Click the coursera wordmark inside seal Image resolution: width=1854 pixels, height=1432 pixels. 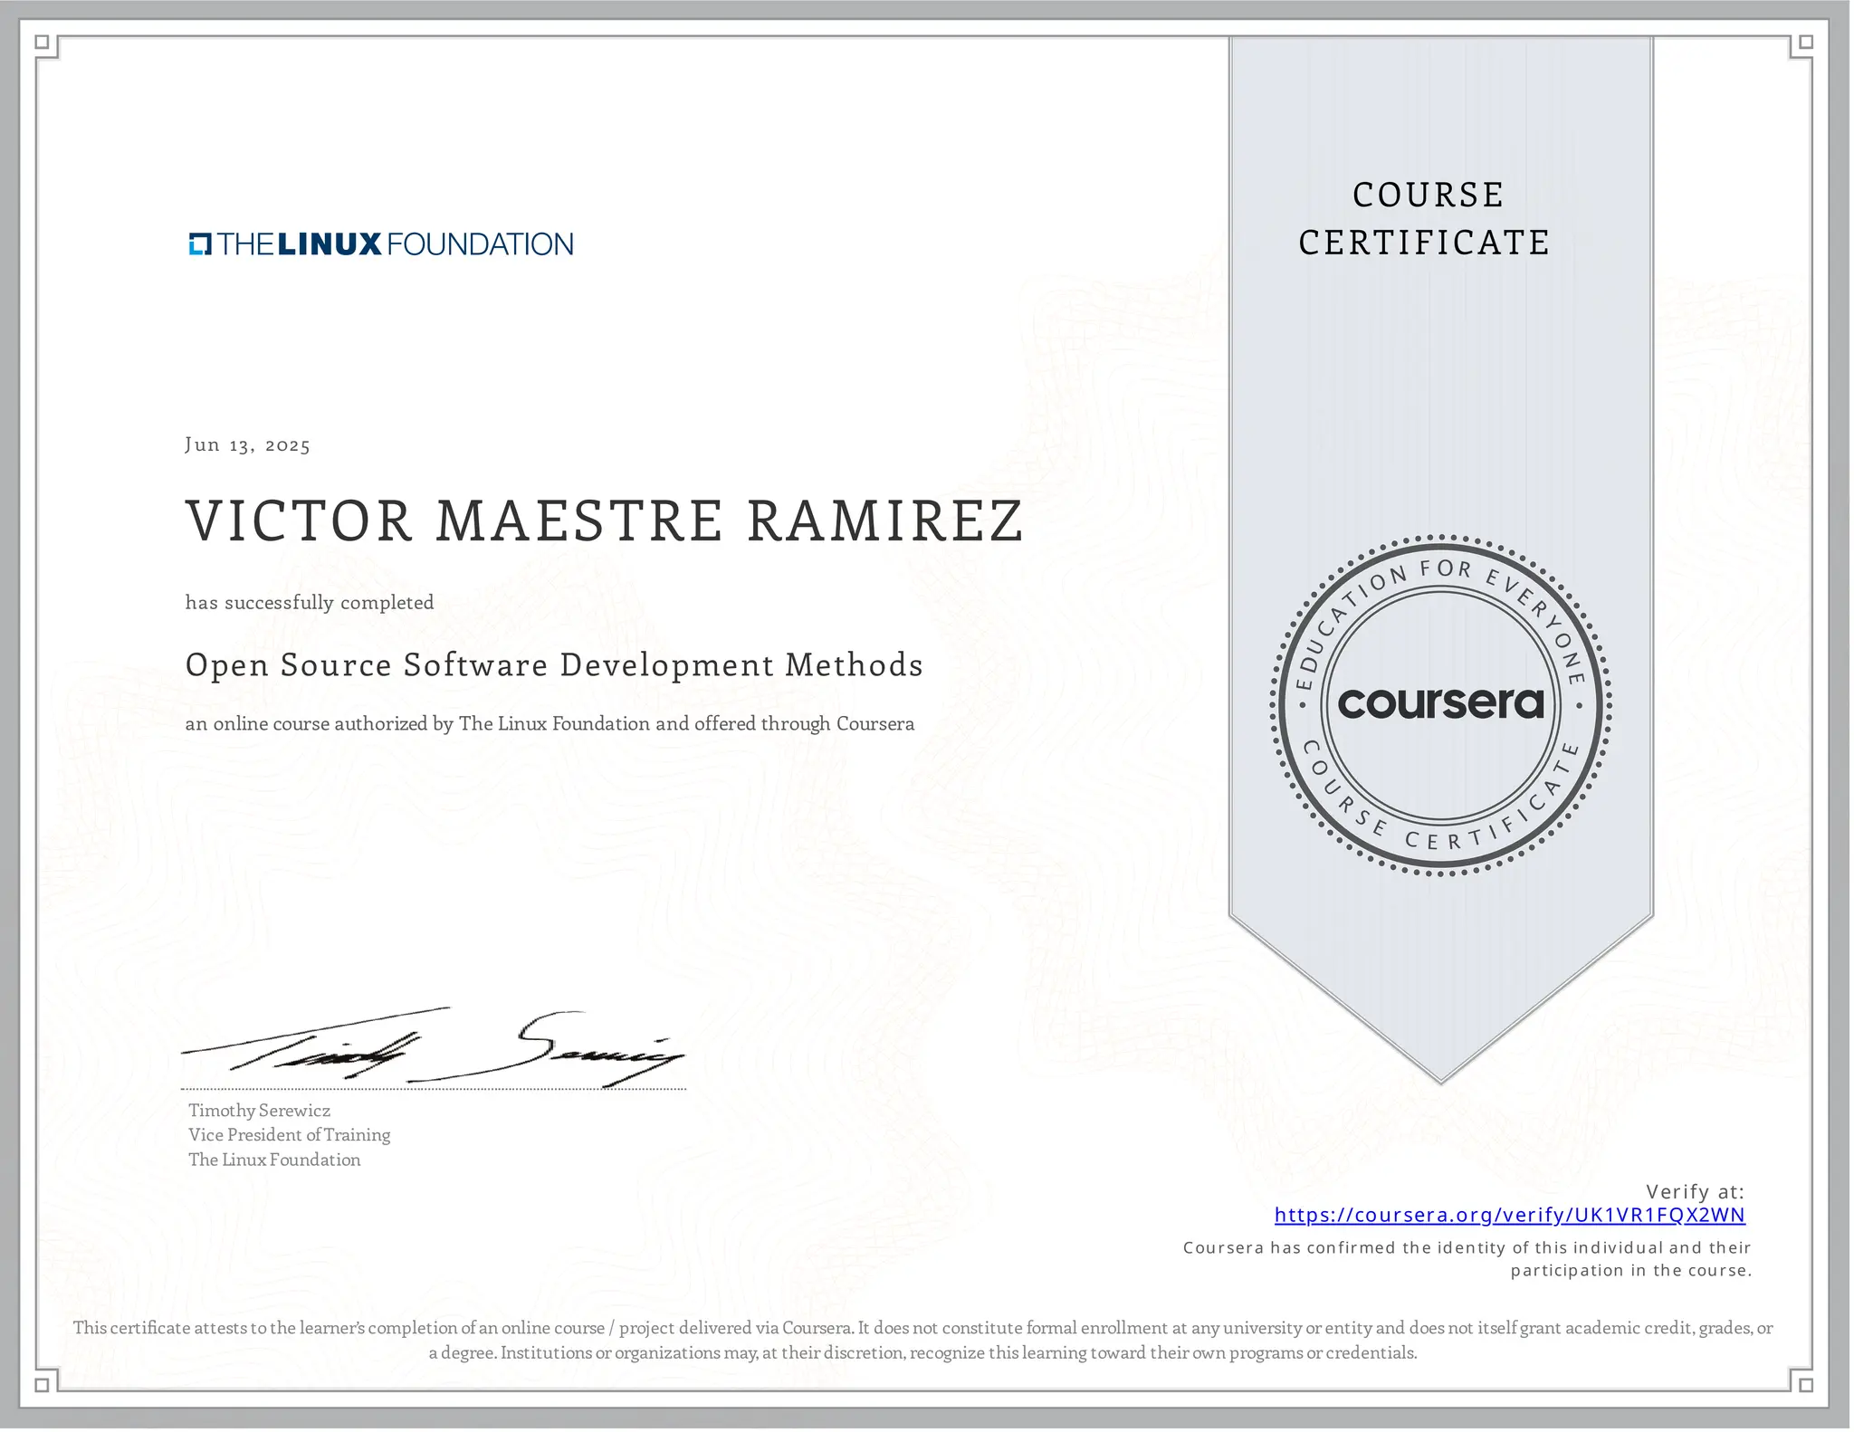click(1440, 703)
